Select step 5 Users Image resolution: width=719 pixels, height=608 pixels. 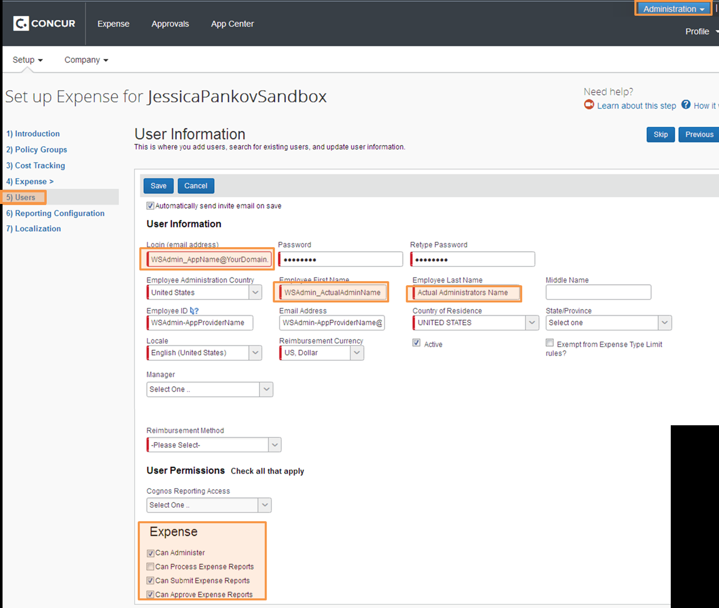tap(21, 197)
